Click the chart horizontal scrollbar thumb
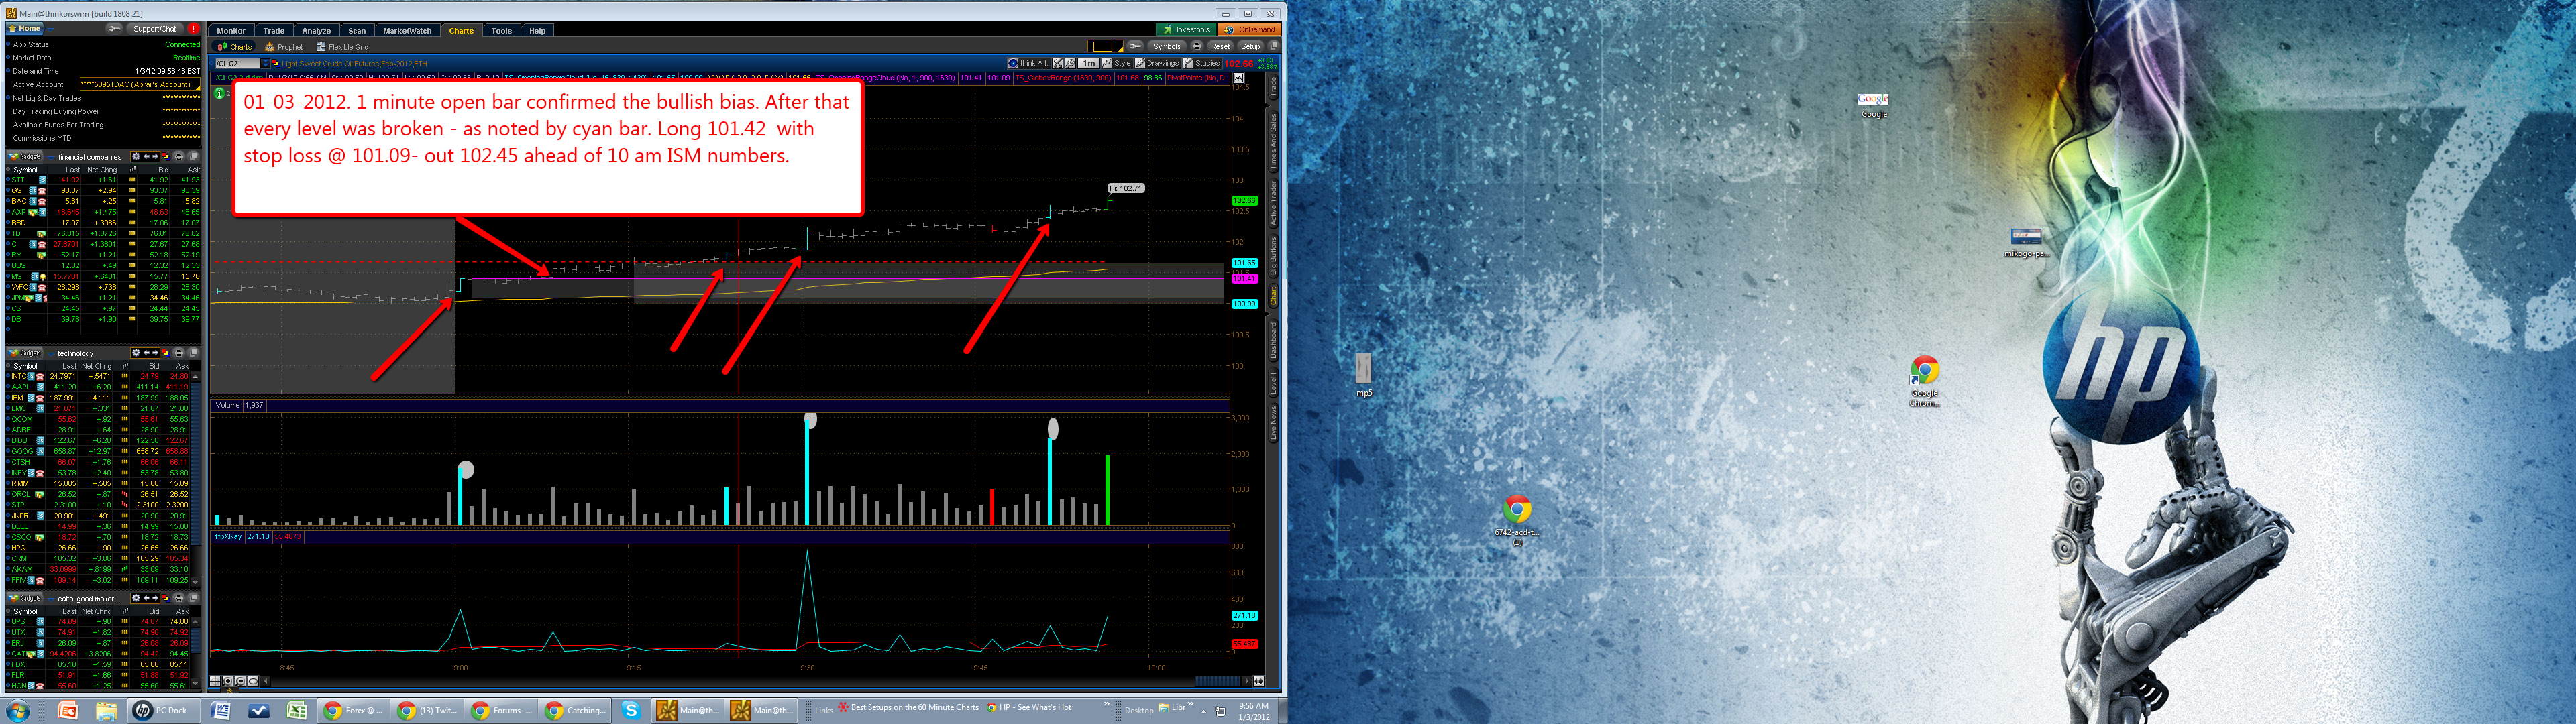This screenshot has height=724, width=2576. pos(1217,681)
